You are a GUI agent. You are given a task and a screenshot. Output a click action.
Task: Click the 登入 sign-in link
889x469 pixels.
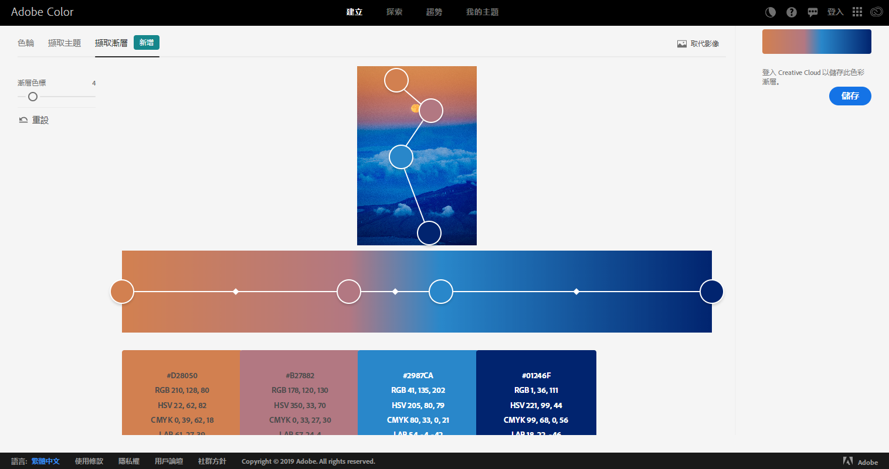[x=835, y=12]
